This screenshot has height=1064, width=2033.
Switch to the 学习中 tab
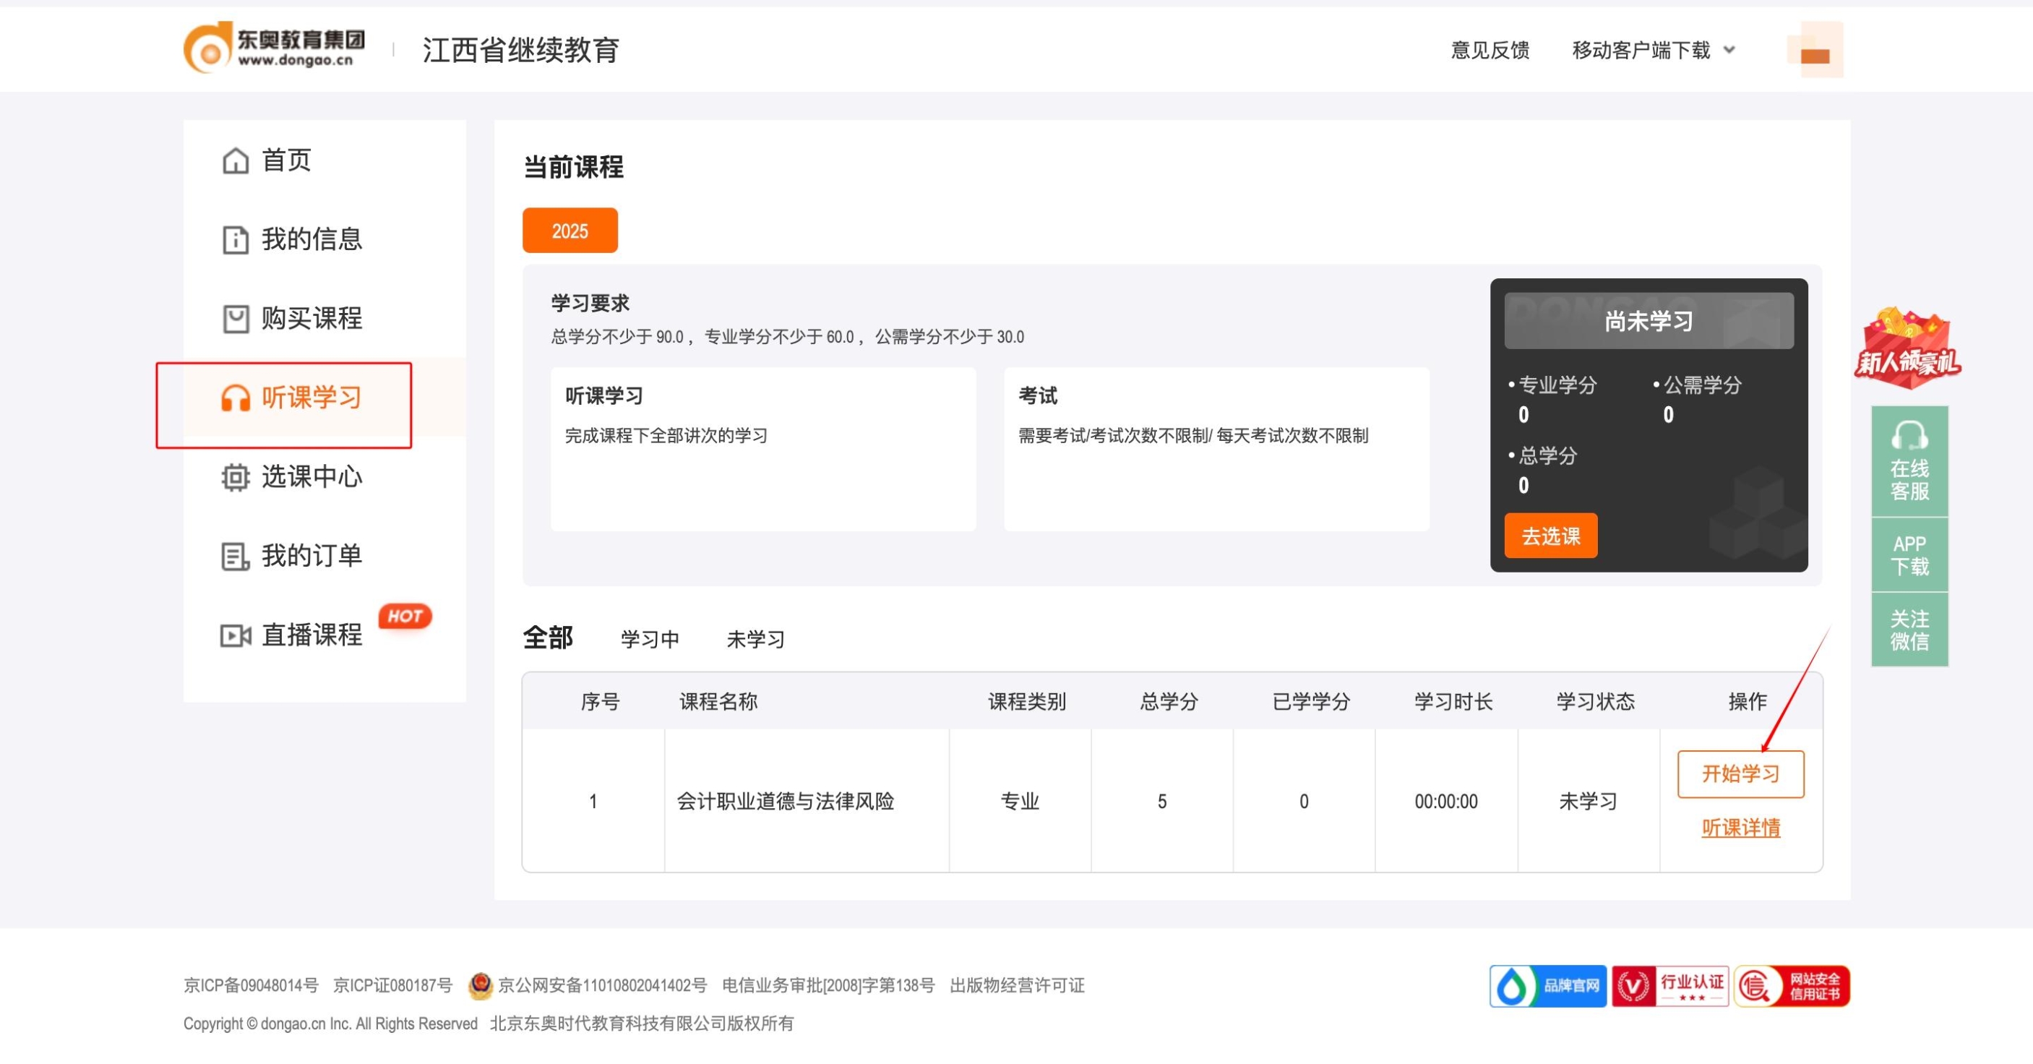[650, 640]
